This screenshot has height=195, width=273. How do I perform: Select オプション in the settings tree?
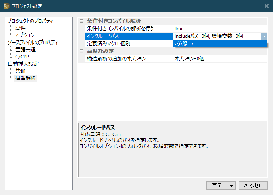pyautogui.click(x=24, y=35)
